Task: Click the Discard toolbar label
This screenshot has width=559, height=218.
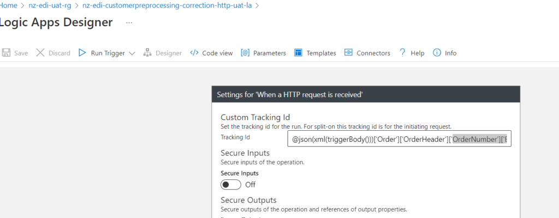Action: point(59,53)
